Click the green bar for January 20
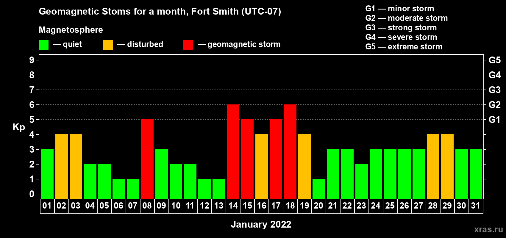The image size is (506, 238). [x=319, y=189]
